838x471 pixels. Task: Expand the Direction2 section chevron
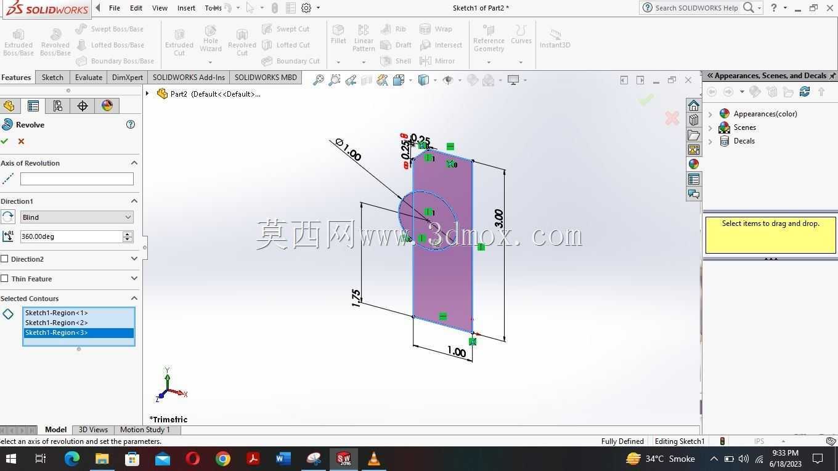134,259
